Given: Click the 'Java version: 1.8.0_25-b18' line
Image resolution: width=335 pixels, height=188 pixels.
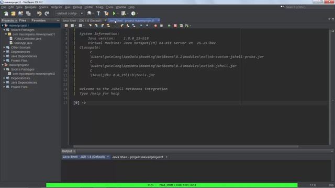Looking at the screenshot, I should point(118,38).
